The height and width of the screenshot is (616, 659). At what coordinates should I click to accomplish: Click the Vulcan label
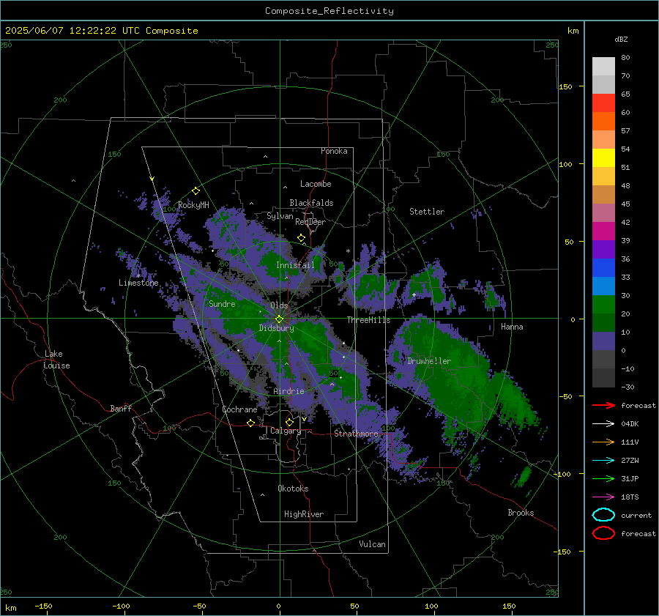click(372, 544)
